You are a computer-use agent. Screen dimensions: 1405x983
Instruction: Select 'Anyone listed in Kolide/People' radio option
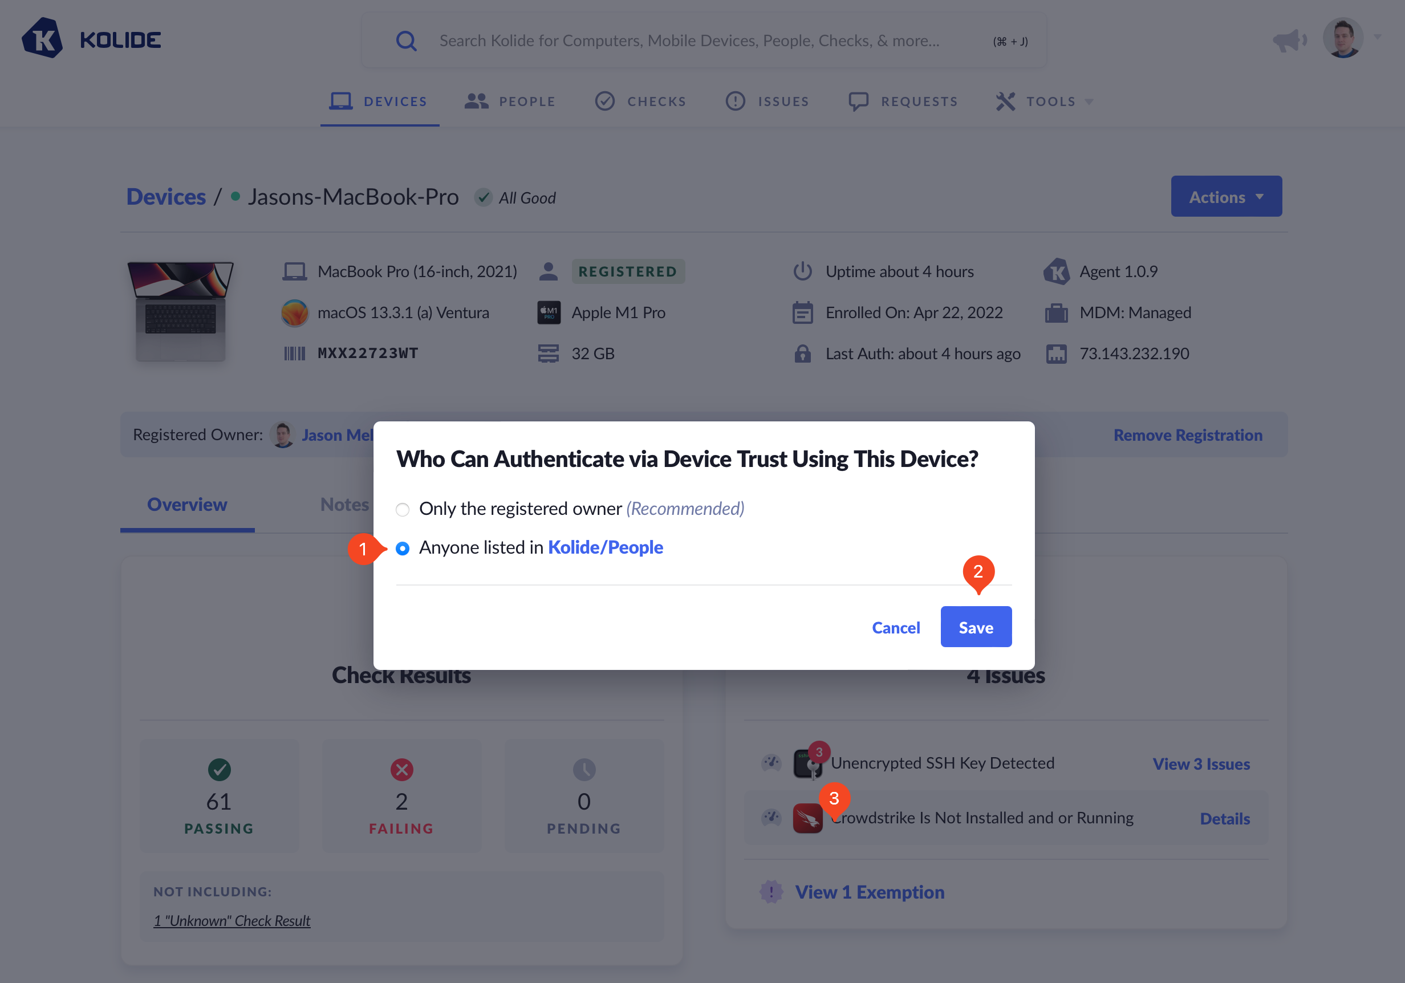pyautogui.click(x=402, y=549)
